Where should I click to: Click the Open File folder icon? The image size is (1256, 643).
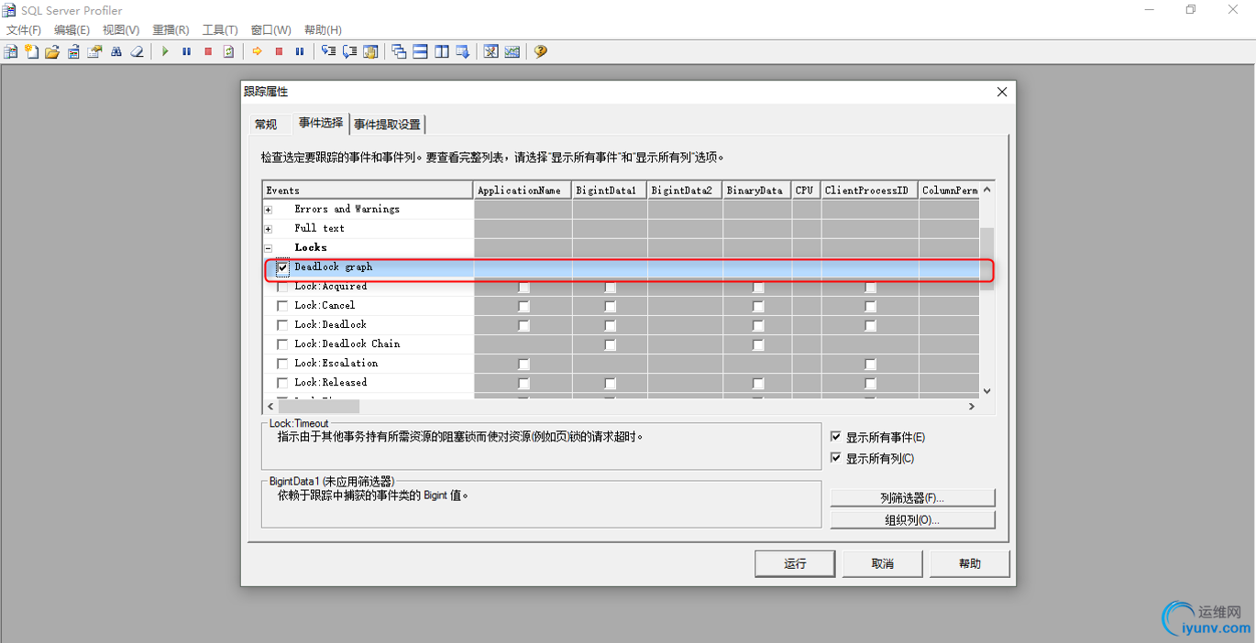click(x=52, y=51)
